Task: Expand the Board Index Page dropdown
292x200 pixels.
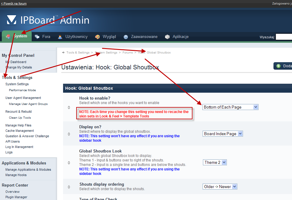Action: [223, 134]
